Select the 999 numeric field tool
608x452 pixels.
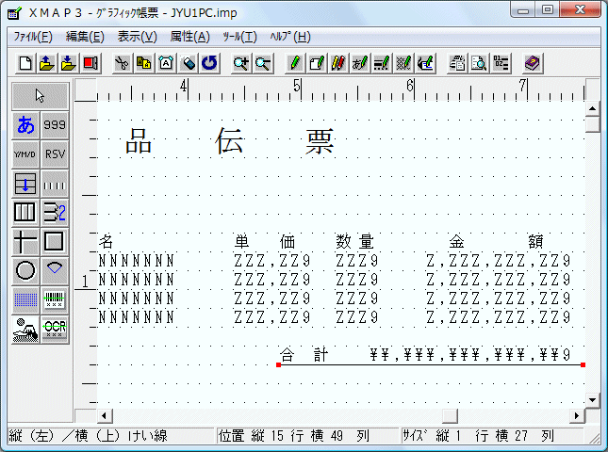click(x=55, y=125)
